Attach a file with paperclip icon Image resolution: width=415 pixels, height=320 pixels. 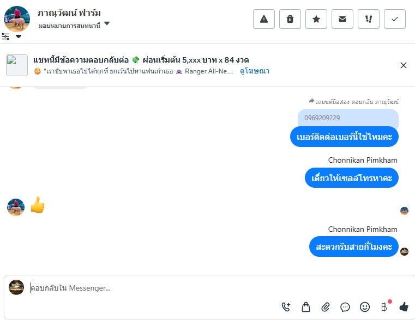pyautogui.click(x=326, y=307)
